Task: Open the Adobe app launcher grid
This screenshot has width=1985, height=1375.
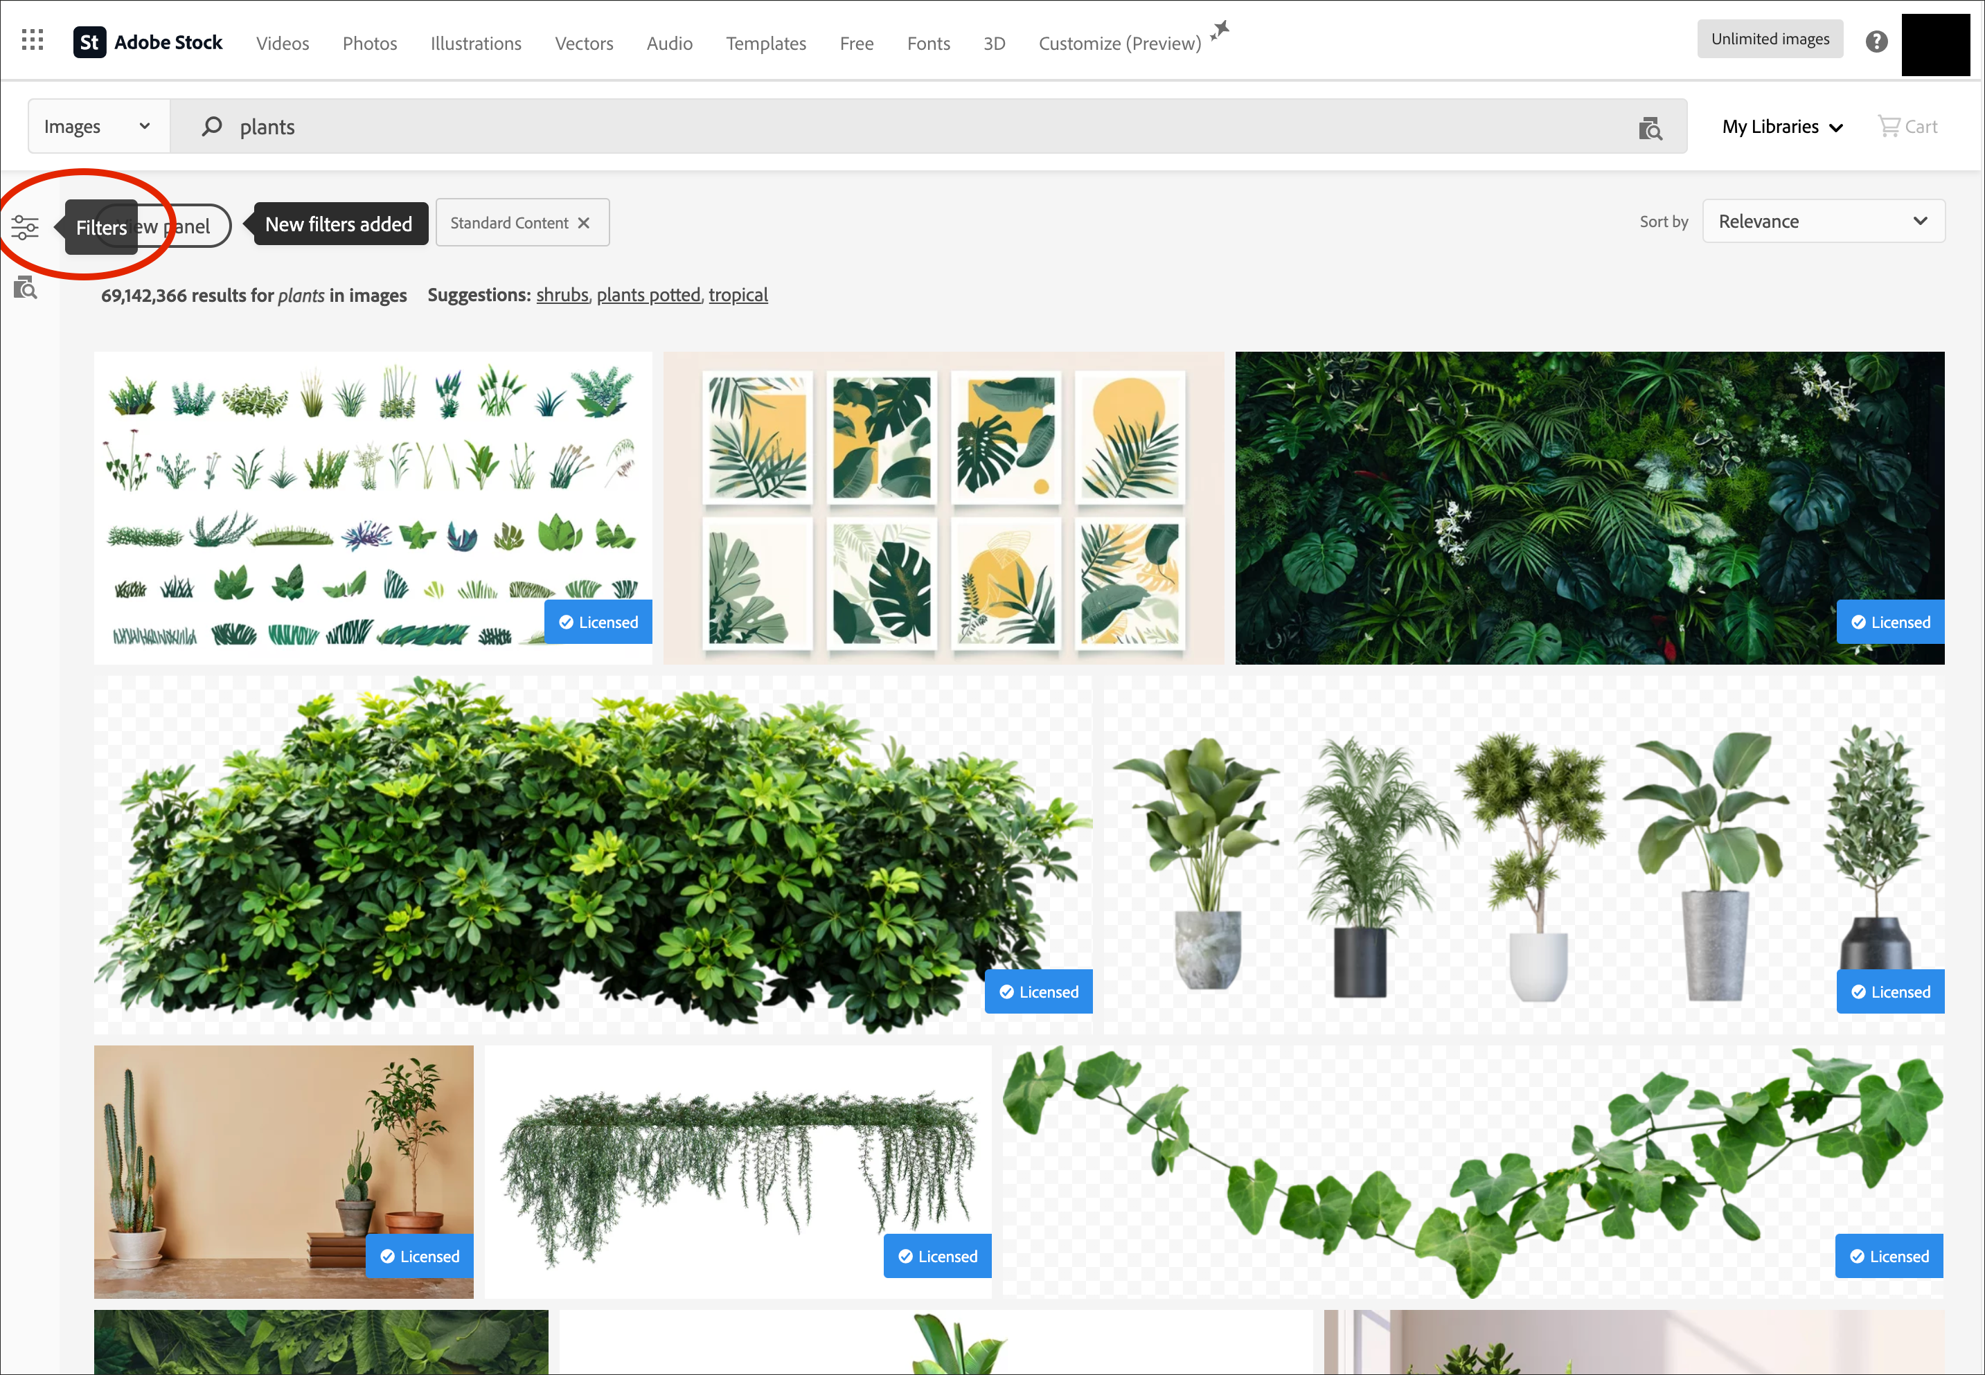Action: pyautogui.click(x=32, y=39)
